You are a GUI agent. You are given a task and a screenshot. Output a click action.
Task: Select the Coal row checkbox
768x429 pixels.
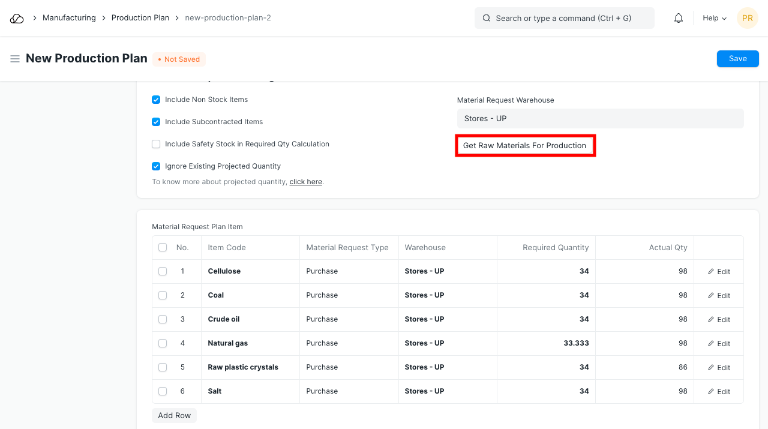tap(163, 295)
